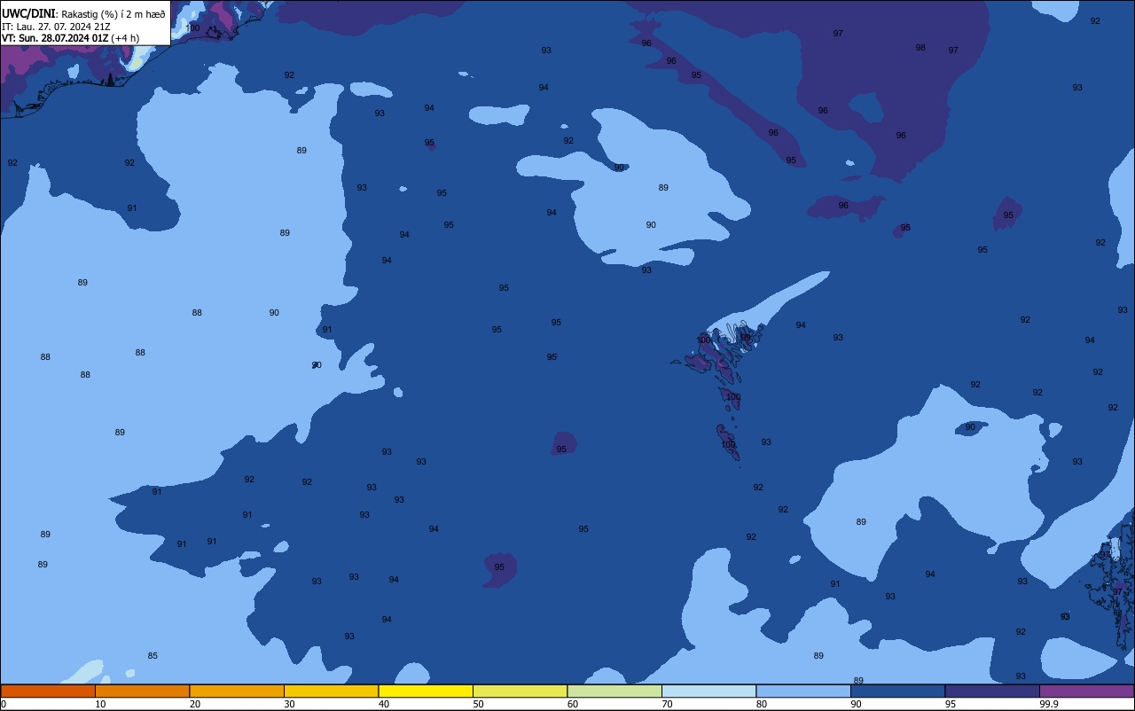The height and width of the screenshot is (711, 1135).
Task: Click the 'VT: Sun. 28.07.2024 01Z (+4 h)' line
Action: click(70, 38)
